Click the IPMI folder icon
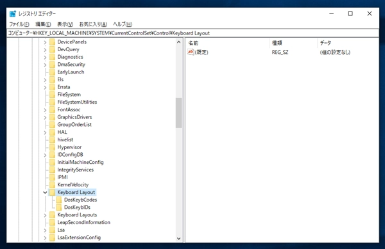The width and height of the screenshot is (385, 249). click(52, 177)
